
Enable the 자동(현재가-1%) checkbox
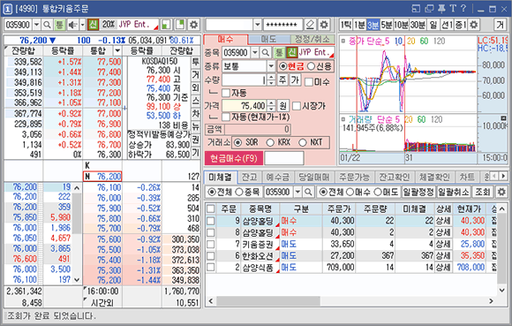(x=226, y=117)
